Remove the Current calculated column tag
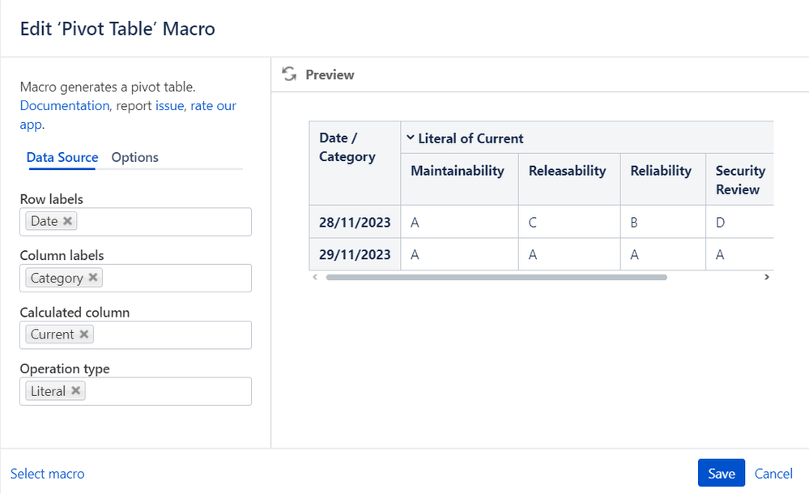Screen dimensions: 809x494 tap(84, 334)
